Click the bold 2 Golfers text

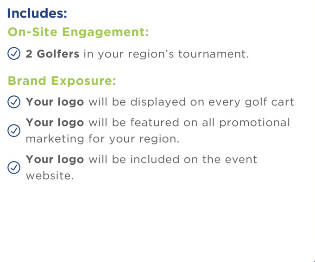(x=52, y=54)
